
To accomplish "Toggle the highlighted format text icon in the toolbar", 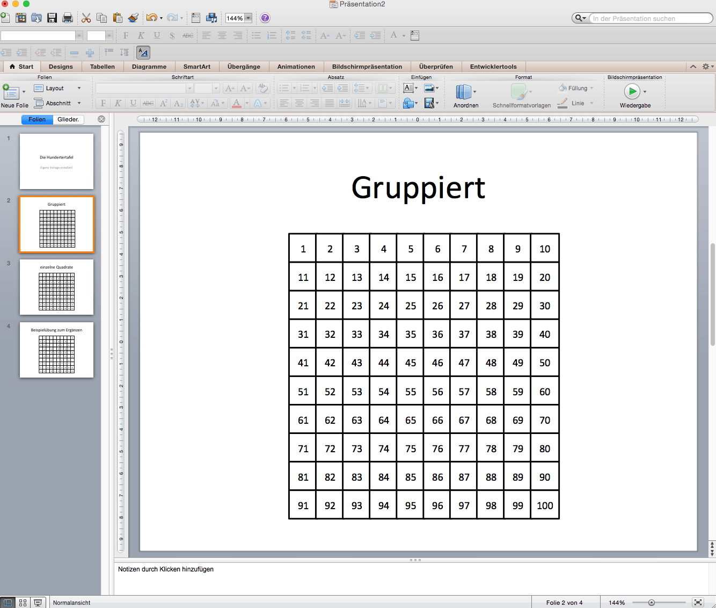I will [x=143, y=52].
